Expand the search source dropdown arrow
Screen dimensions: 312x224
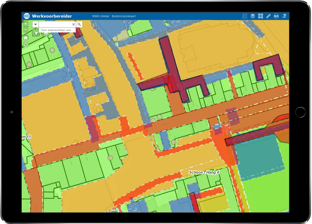36,24
